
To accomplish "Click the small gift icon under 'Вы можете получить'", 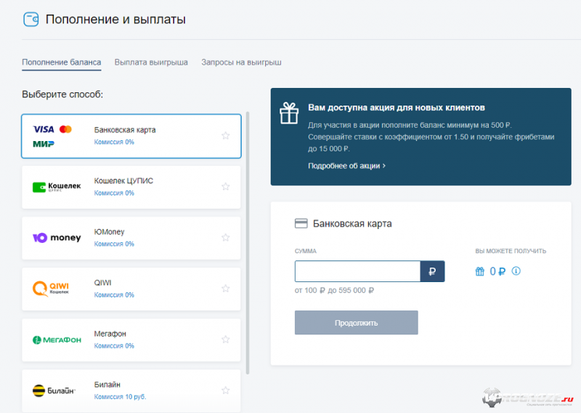I will pyautogui.click(x=480, y=271).
